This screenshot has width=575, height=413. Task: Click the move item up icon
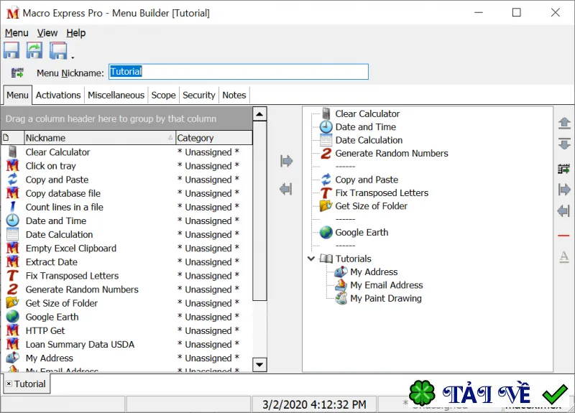point(564,124)
